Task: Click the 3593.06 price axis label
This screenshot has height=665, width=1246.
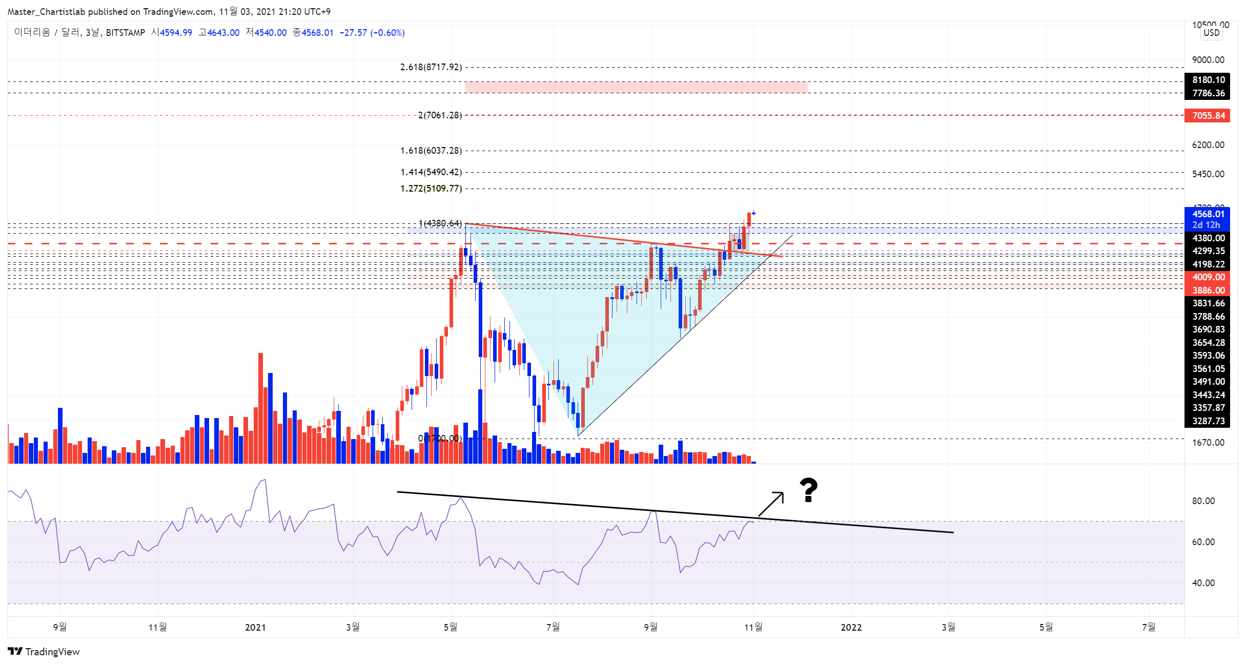Action: tap(1208, 356)
